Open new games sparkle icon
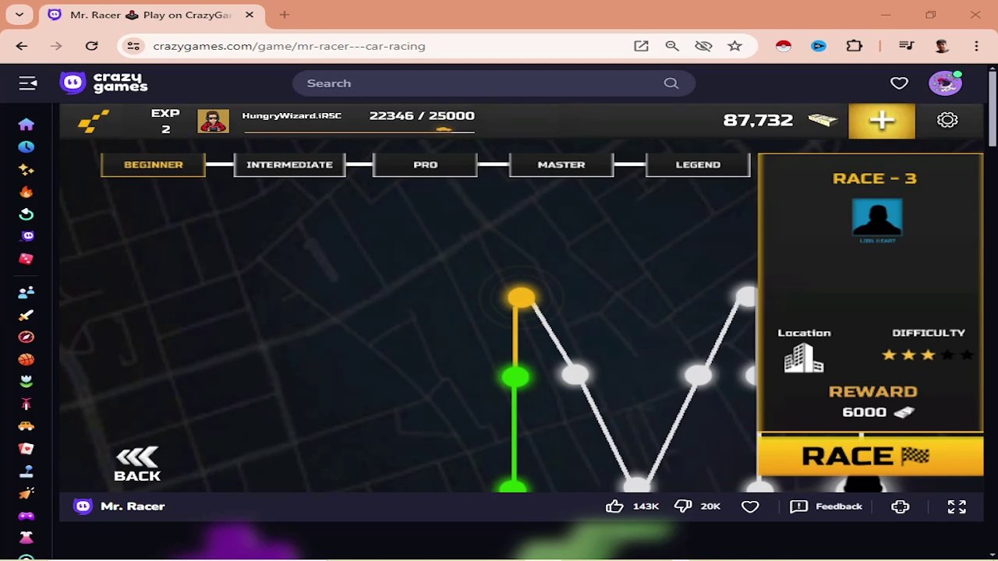Viewport: 998px width, 561px height. point(27,169)
